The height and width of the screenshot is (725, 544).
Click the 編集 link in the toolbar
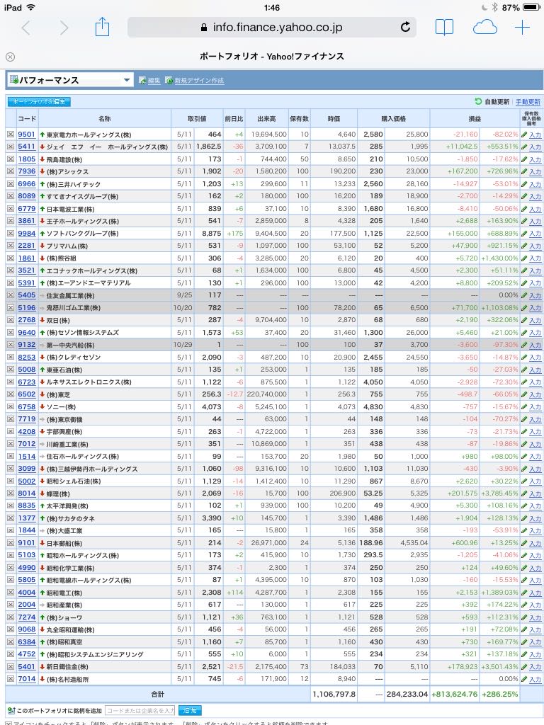[154, 81]
